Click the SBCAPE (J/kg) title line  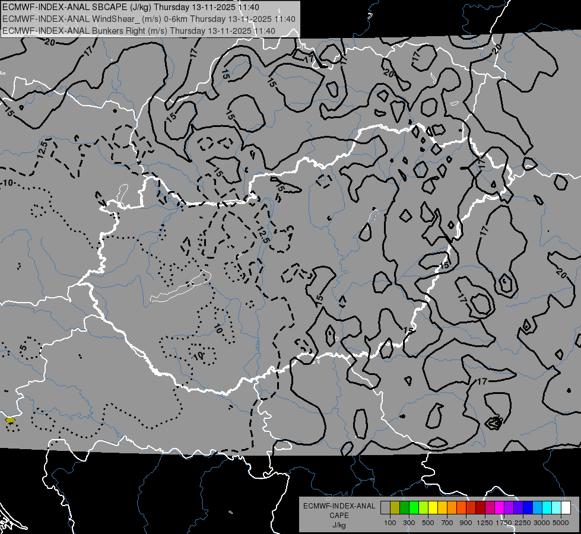(131, 7)
